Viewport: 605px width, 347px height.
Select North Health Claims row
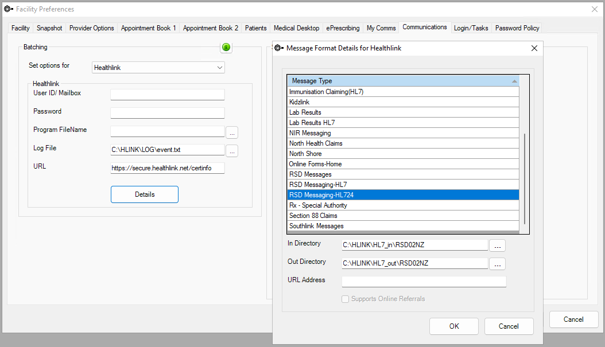403,143
